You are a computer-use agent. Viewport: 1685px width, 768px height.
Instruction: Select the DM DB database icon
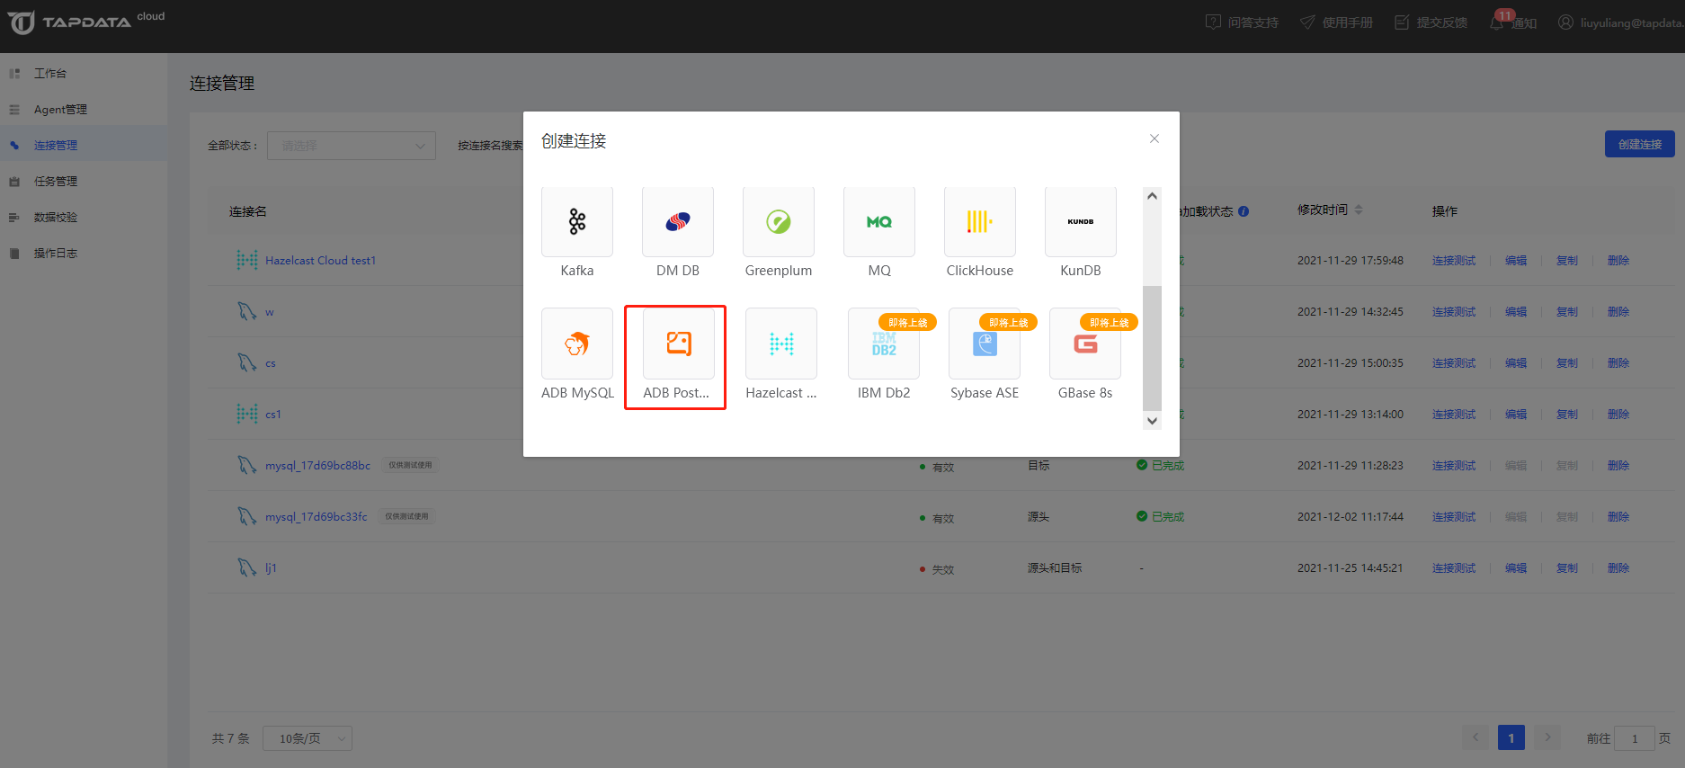[678, 221]
